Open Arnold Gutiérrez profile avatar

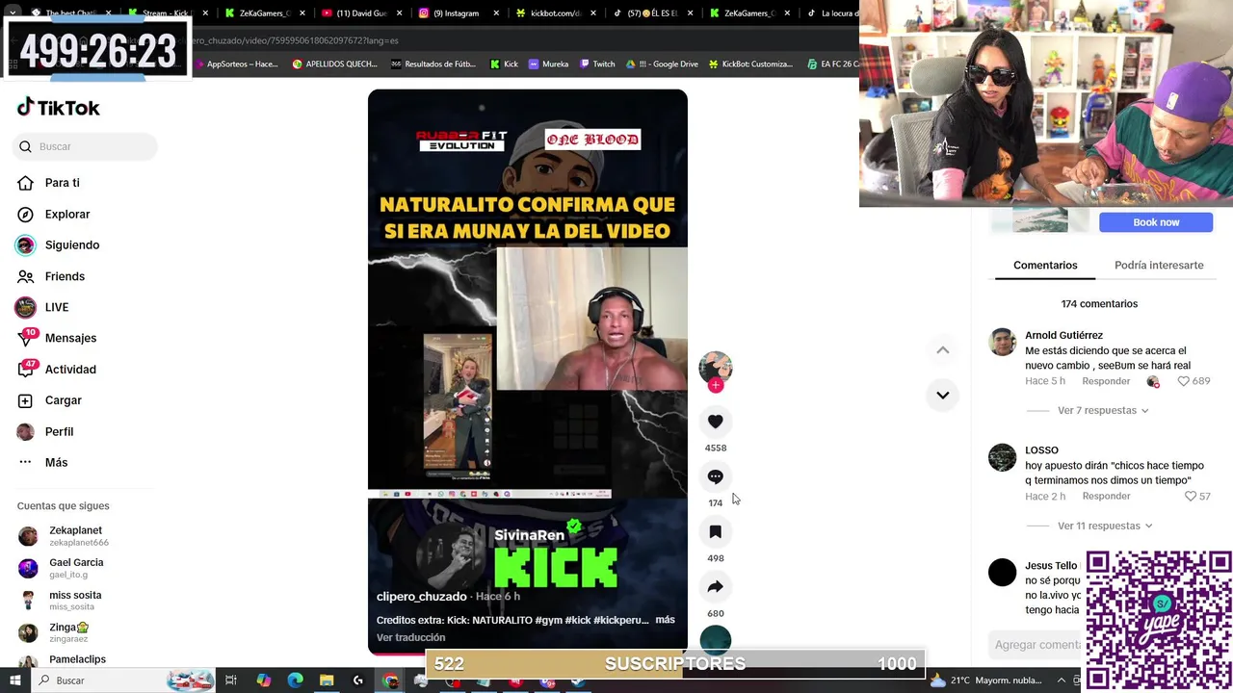pos(1003,343)
